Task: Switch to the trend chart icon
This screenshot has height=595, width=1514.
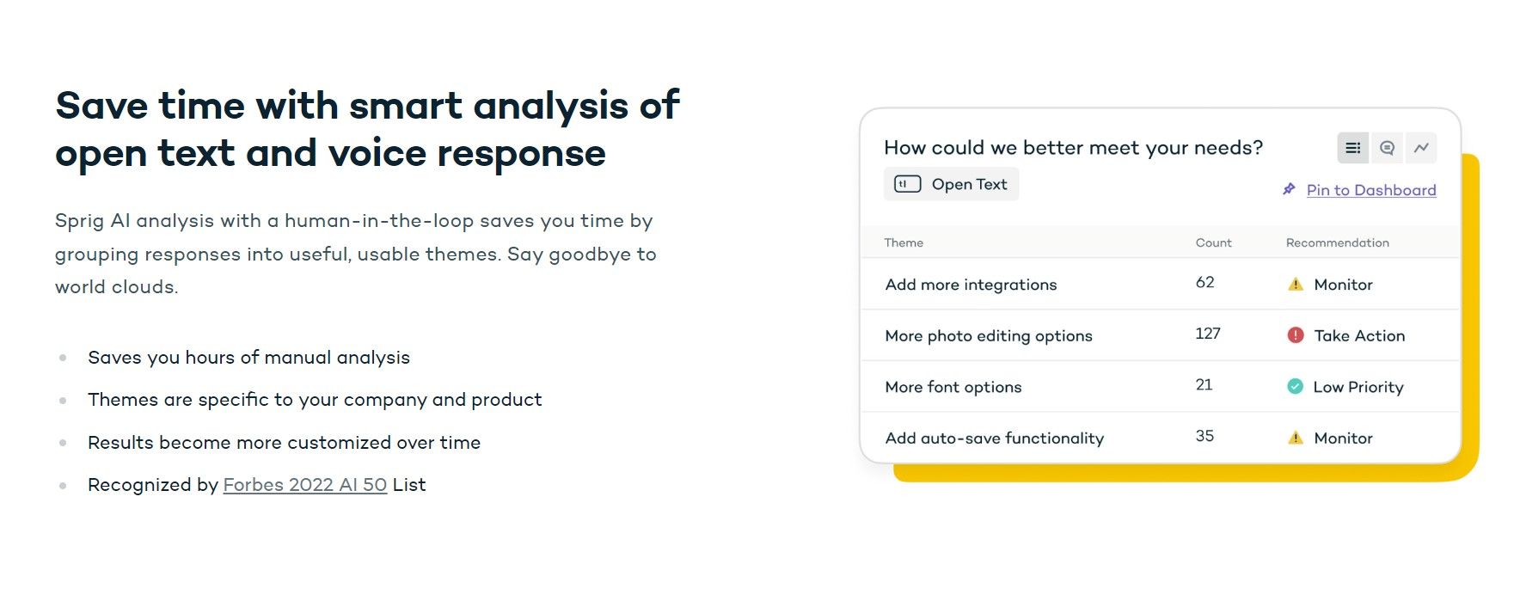Action: [1421, 148]
